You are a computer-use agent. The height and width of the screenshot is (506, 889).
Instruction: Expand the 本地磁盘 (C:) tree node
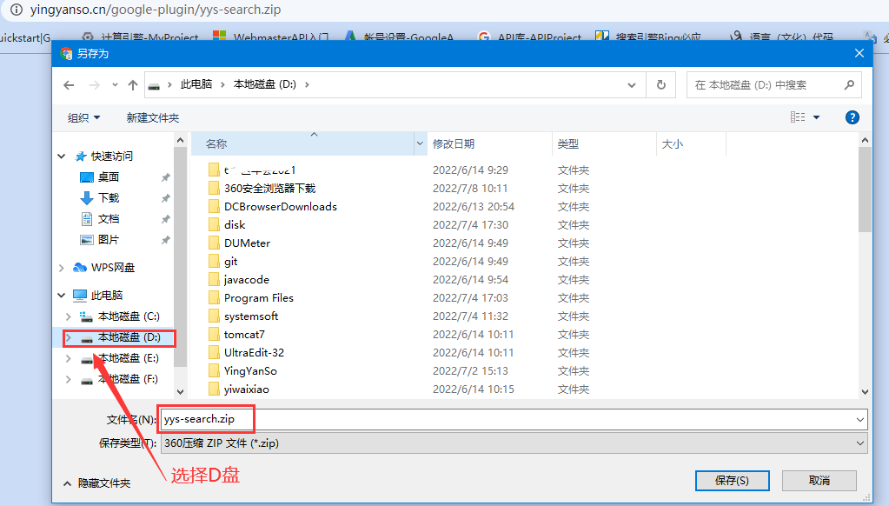click(x=69, y=316)
